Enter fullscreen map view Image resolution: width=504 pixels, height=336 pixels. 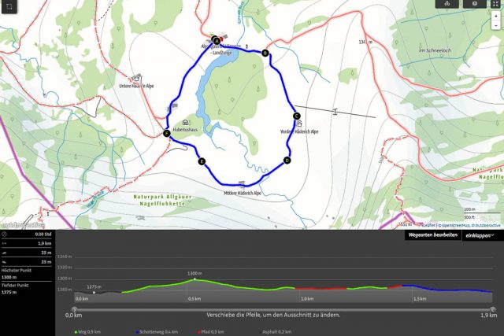495,5
